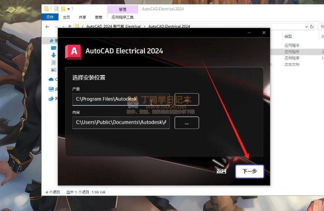Select the highlighted second 应用程序 row
The height and width of the screenshot is (211, 324).
pyautogui.click(x=292, y=52)
